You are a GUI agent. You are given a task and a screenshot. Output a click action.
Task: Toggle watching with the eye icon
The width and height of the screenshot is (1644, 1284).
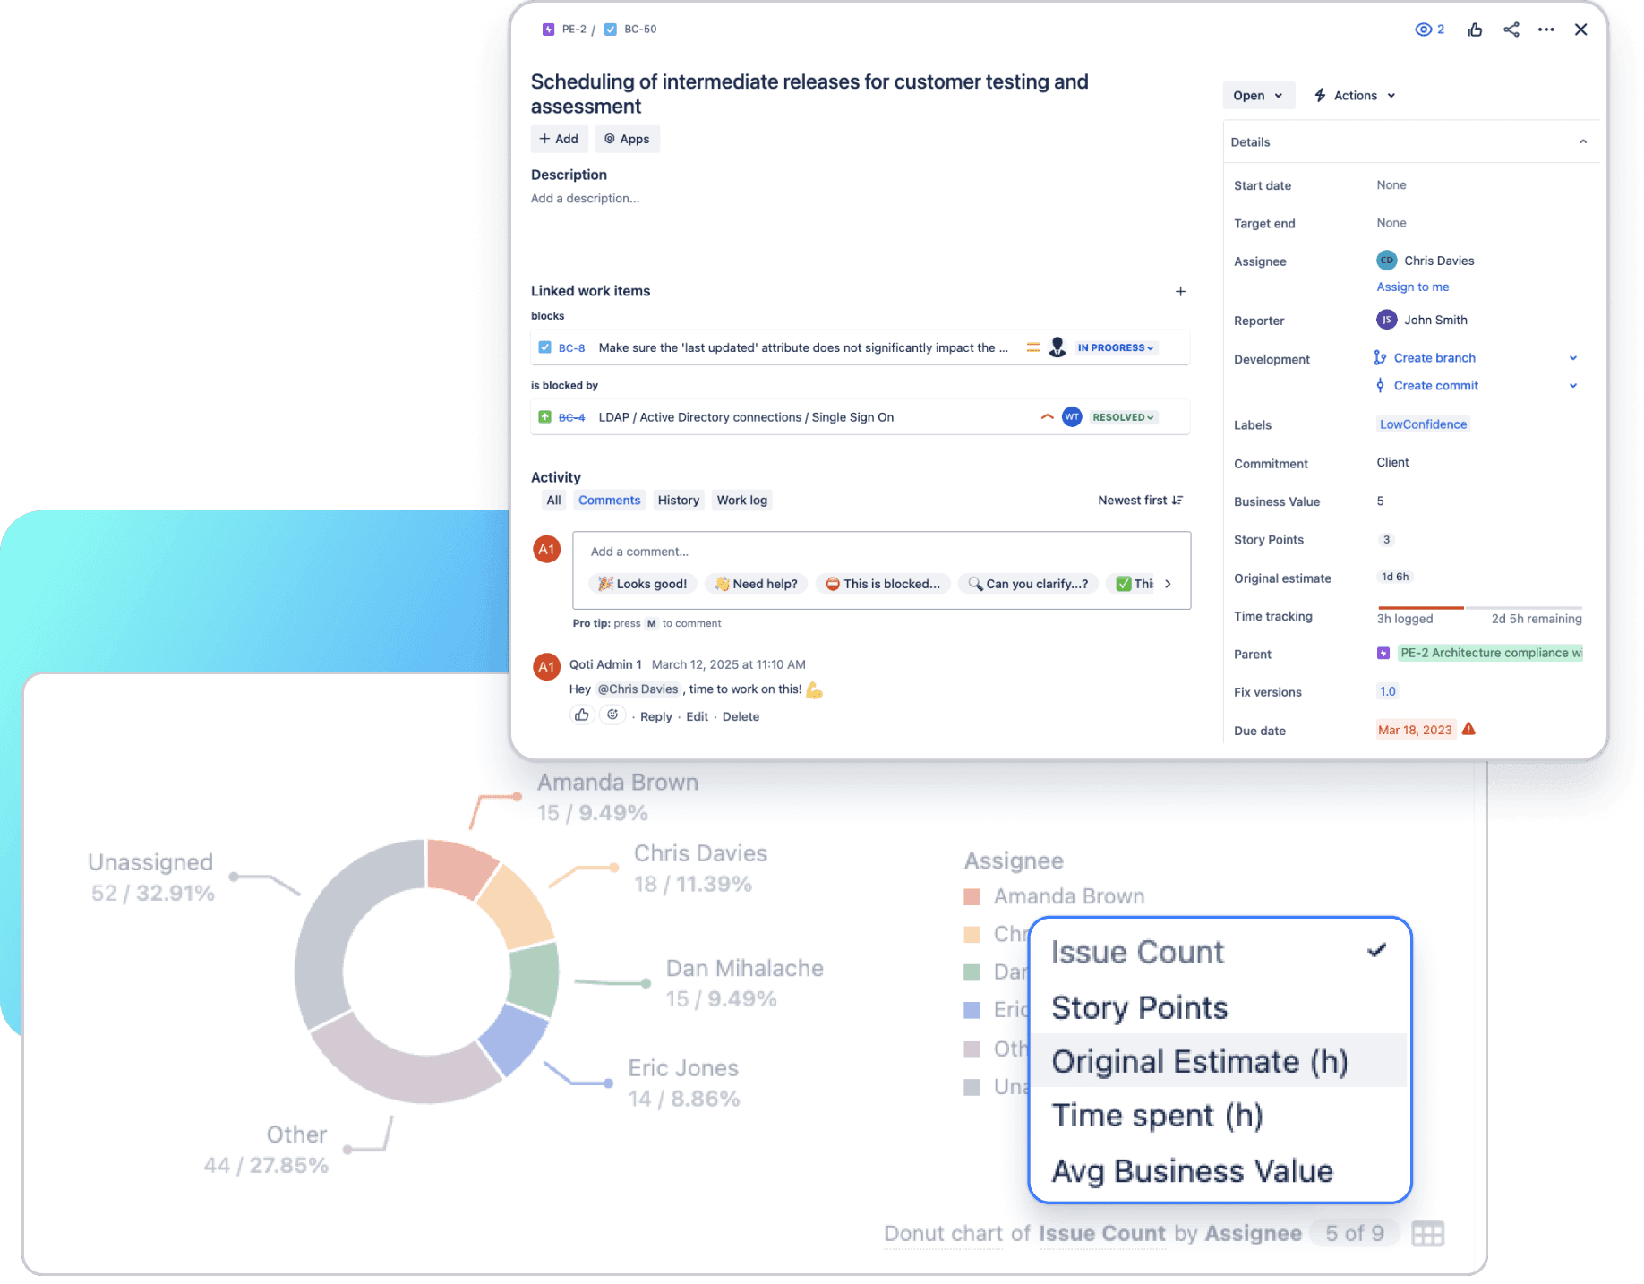1424,29
